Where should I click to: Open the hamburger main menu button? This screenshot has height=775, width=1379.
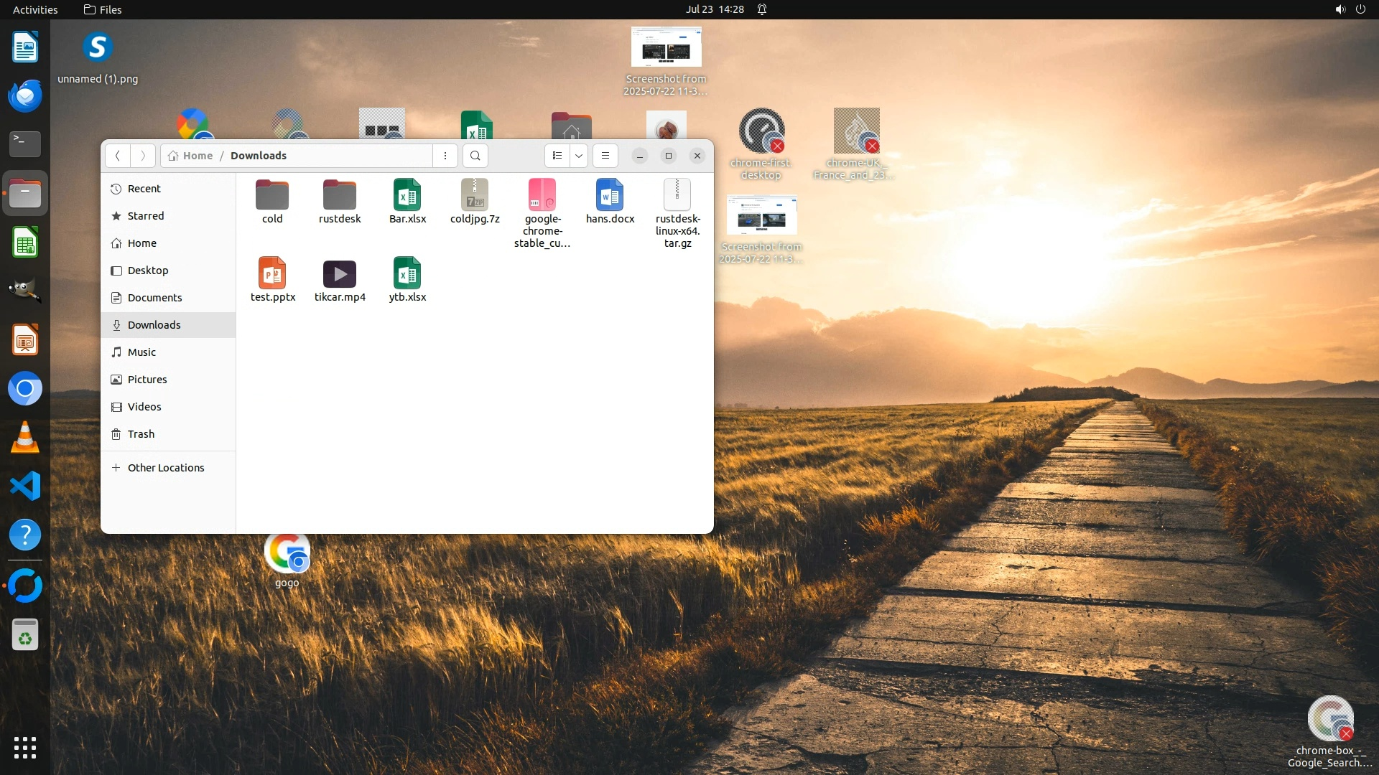(605, 156)
